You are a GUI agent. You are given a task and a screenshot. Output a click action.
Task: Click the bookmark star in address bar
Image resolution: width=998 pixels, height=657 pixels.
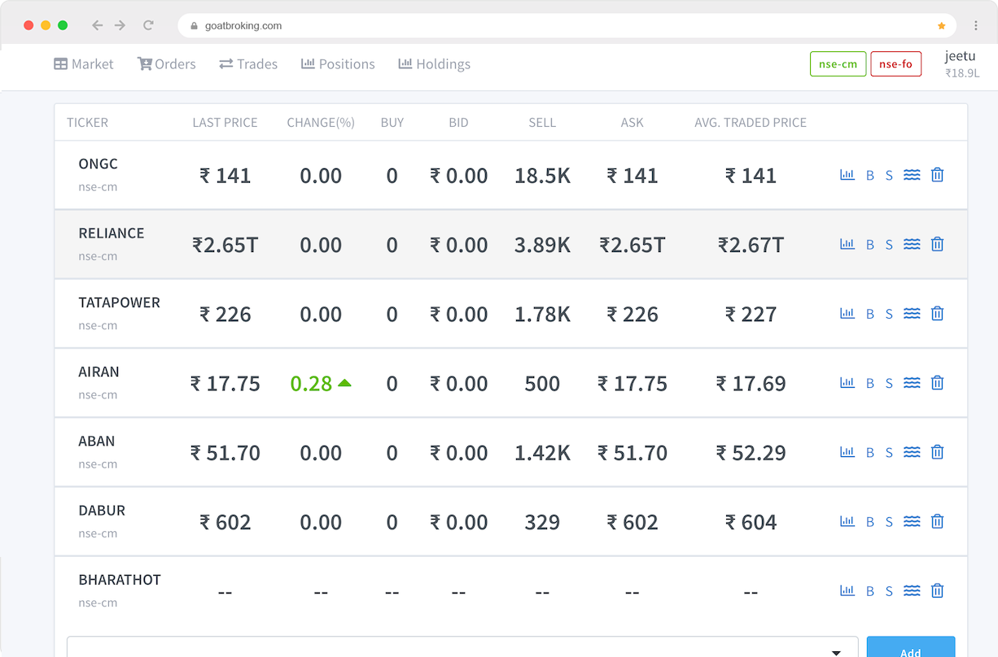(x=942, y=26)
